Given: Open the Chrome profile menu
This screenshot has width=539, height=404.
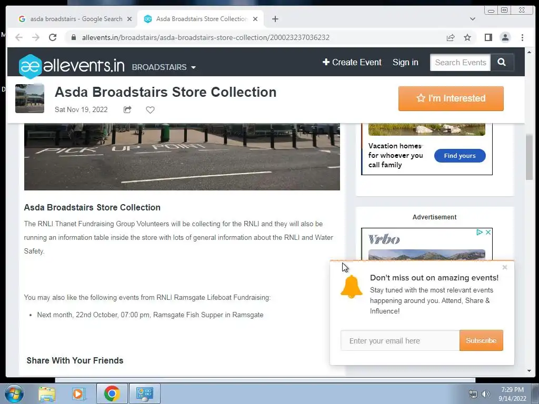Looking at the screenshot, I should (505, 37).
